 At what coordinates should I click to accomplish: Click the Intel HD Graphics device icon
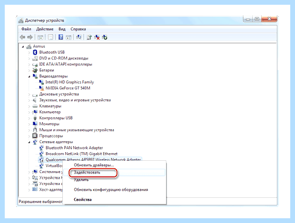pyautogui.click(x=41, y=82)
